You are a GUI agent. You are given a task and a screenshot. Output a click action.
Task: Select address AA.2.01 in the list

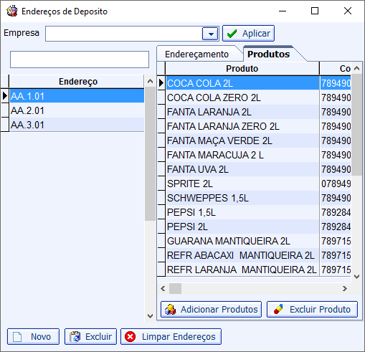(x=77, y=110)
